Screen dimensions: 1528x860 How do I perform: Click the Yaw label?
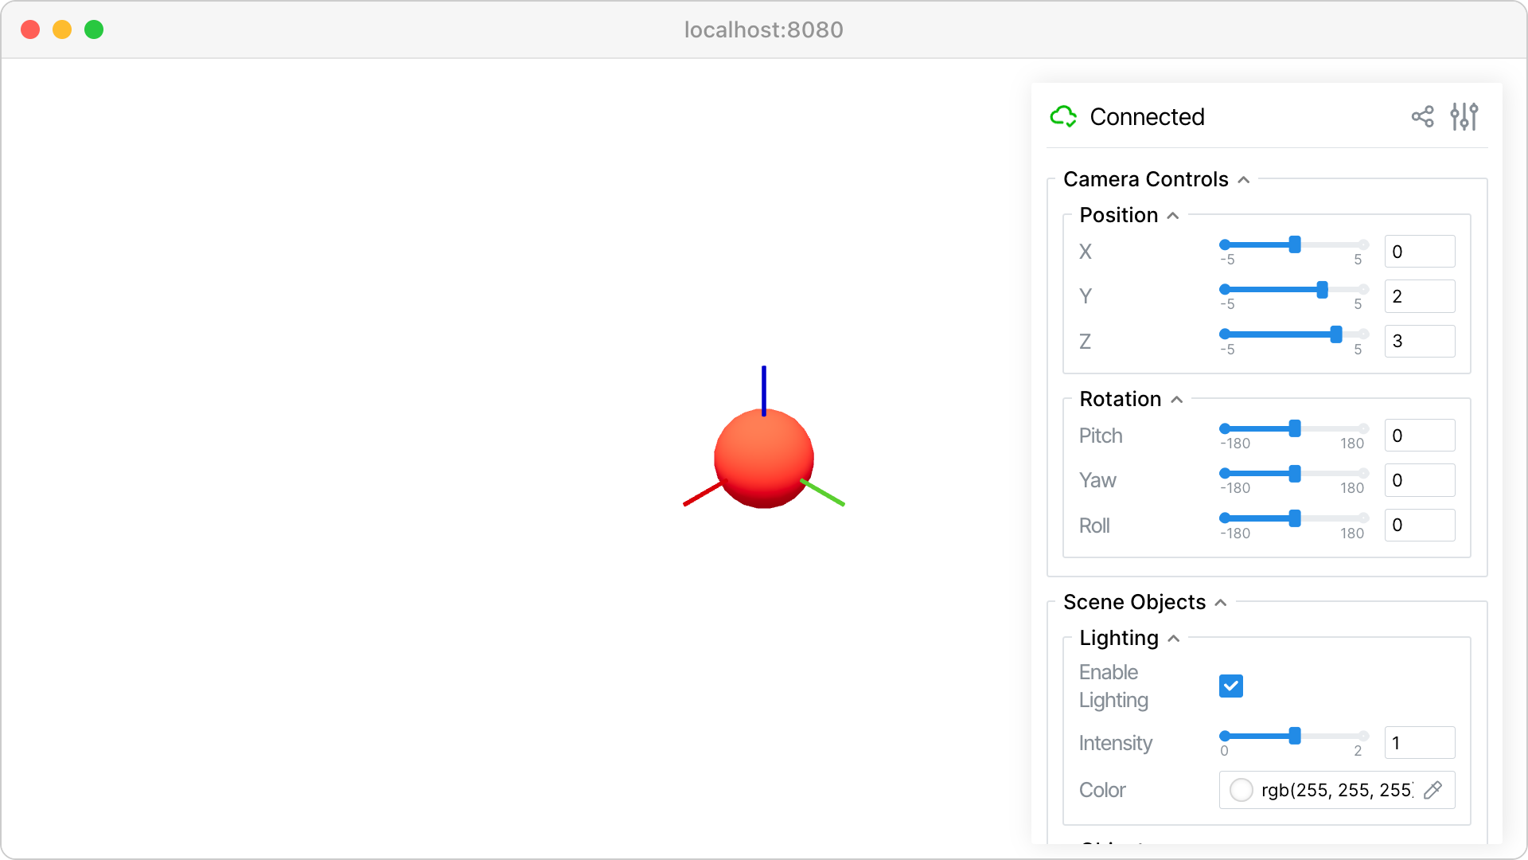[1097, 480]
